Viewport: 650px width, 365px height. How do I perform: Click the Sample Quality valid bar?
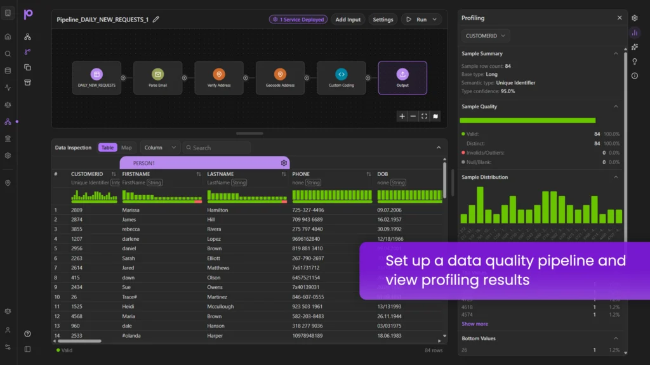click(527, 120)
